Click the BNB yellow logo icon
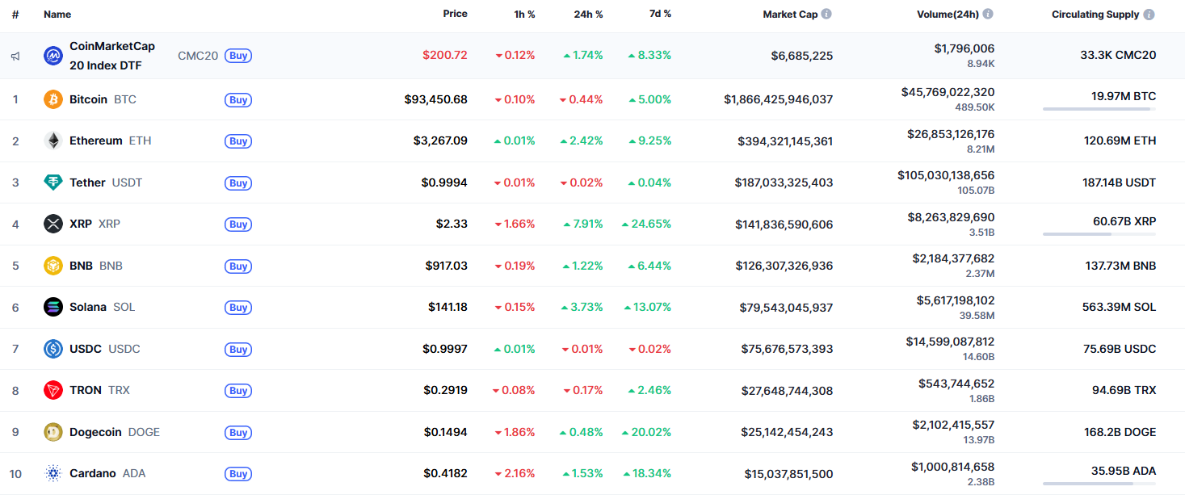1185x495 pixels. pos(53,266)
